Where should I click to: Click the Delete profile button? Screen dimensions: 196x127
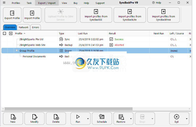coord(56,119)
